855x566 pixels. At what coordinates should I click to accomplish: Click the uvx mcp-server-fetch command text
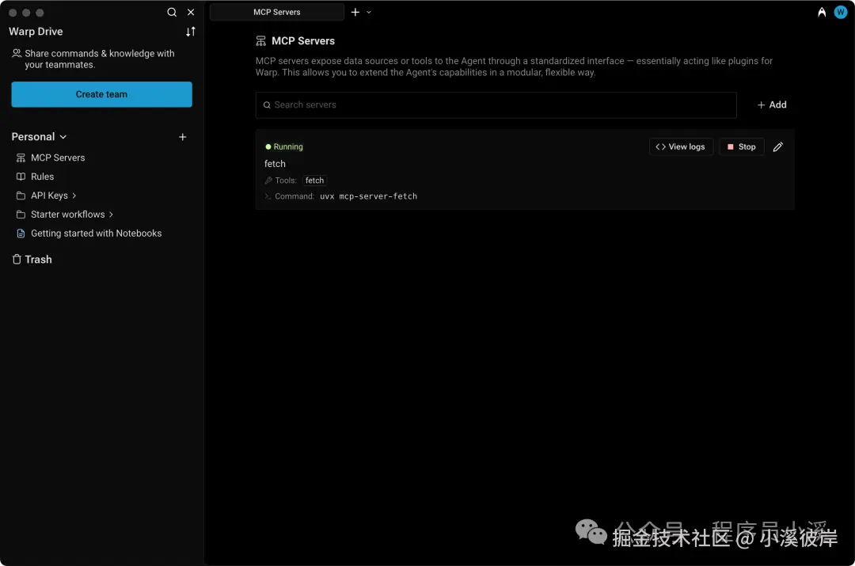(369, 196)
